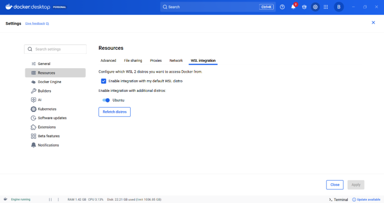The height and width of the screenshot is (203, 384).
Task: Open the account avatar labeled B
Action: tap(339, 7)
